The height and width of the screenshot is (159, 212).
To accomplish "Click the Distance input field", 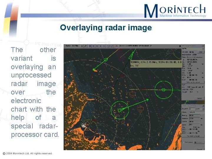I will (194, 119).
